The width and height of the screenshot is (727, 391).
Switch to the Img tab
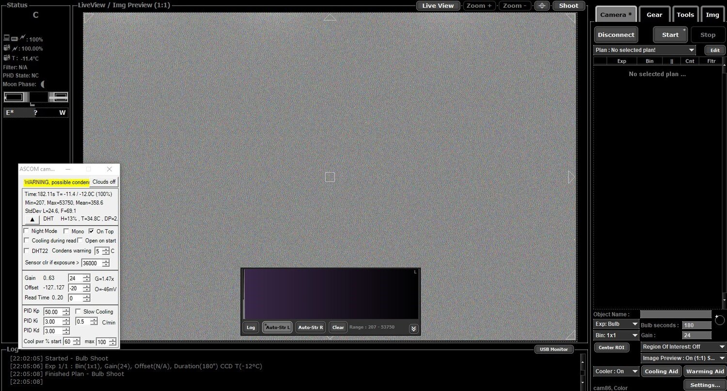pos(712,15)
